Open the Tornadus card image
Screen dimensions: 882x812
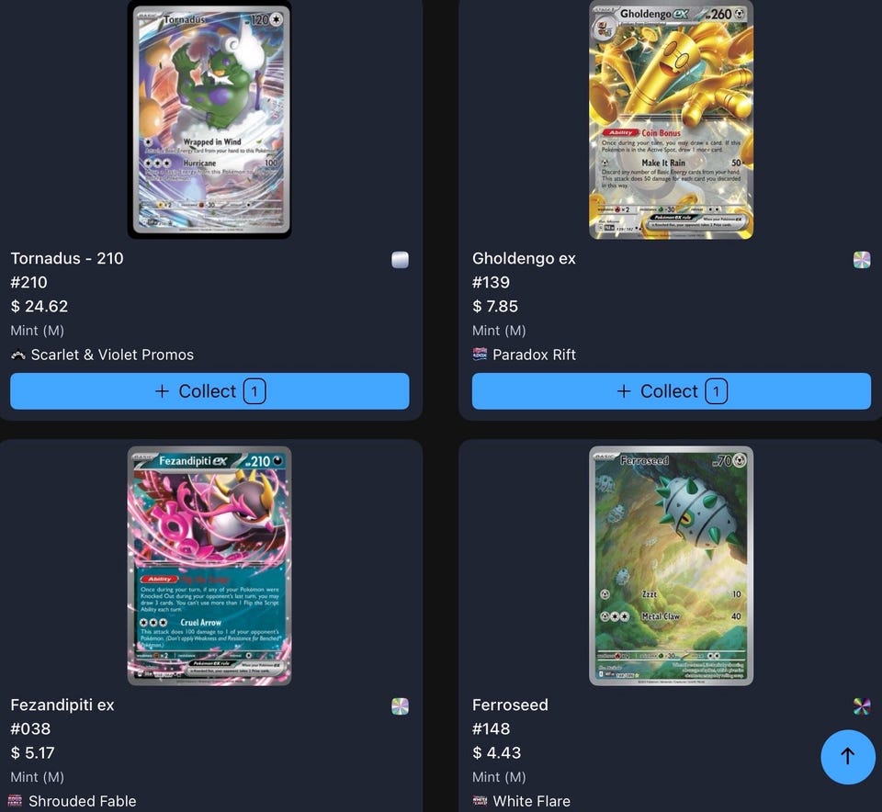coord(209,119)
